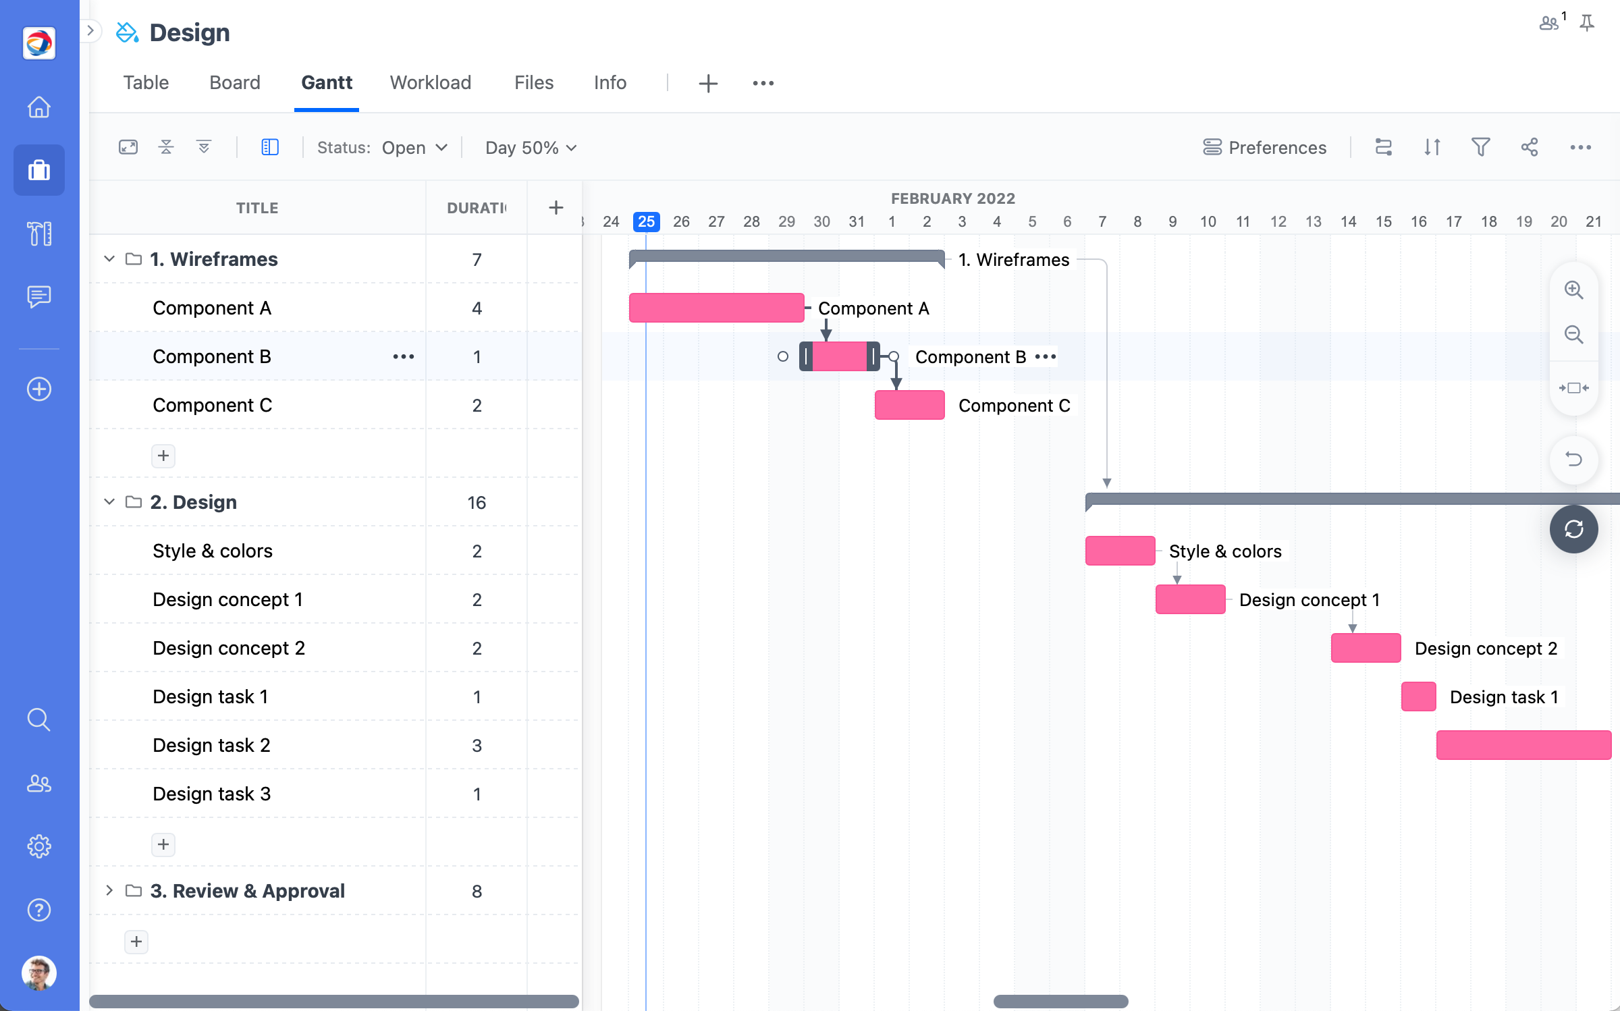The height and width of the screenshot is (1011, 1620).
Task: Click the Gantt horizontal scrollbar
Action: [x=1061, y=1001]
